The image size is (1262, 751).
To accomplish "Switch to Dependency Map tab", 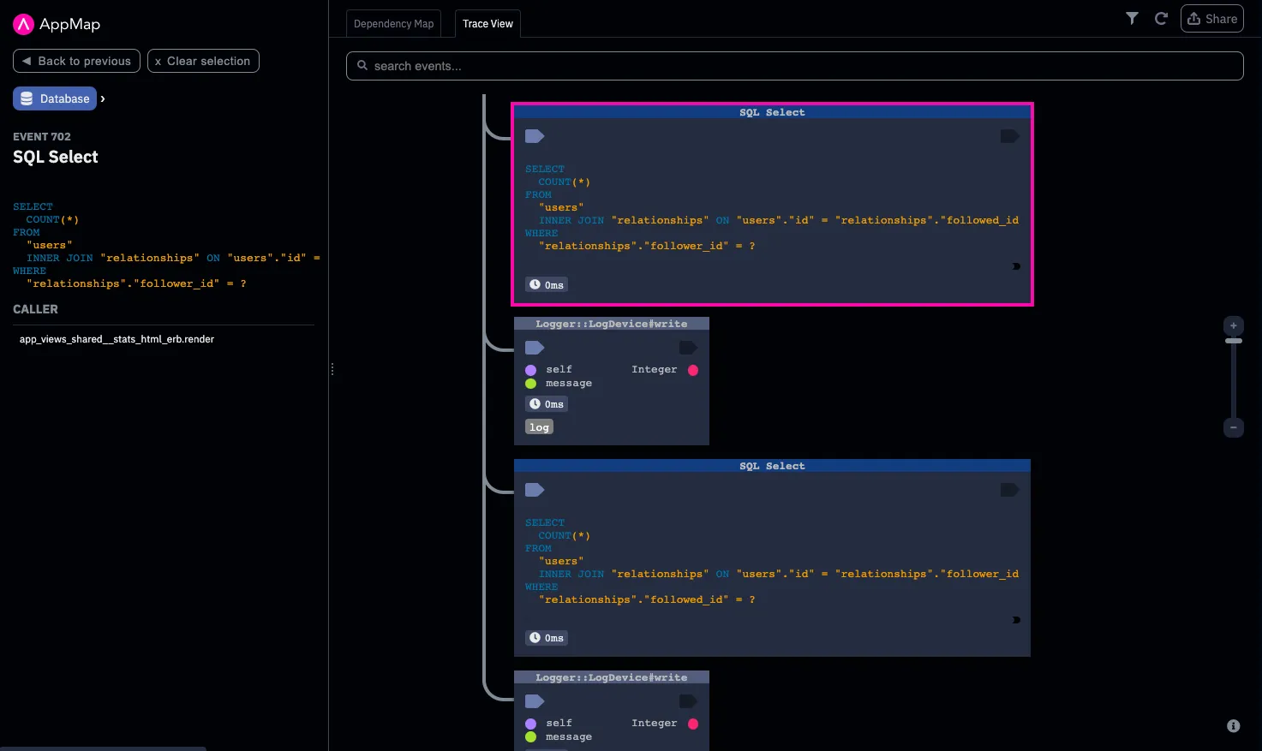I will (393, 24).
